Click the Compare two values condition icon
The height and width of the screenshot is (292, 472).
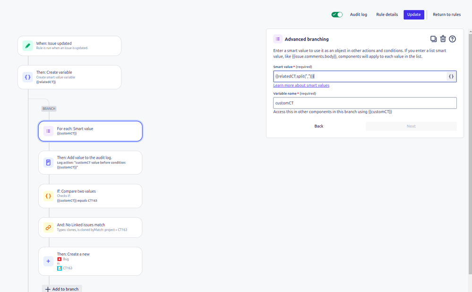[48, 196]
